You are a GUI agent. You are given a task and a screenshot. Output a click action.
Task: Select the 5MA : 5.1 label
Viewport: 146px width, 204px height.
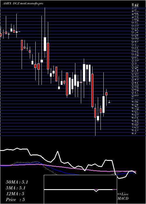16,188
